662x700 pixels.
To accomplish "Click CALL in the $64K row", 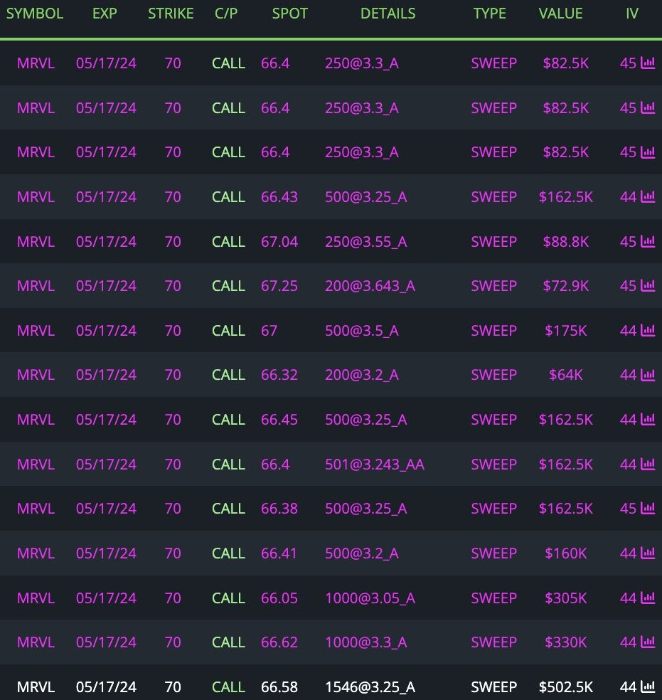I will [228, 375].
